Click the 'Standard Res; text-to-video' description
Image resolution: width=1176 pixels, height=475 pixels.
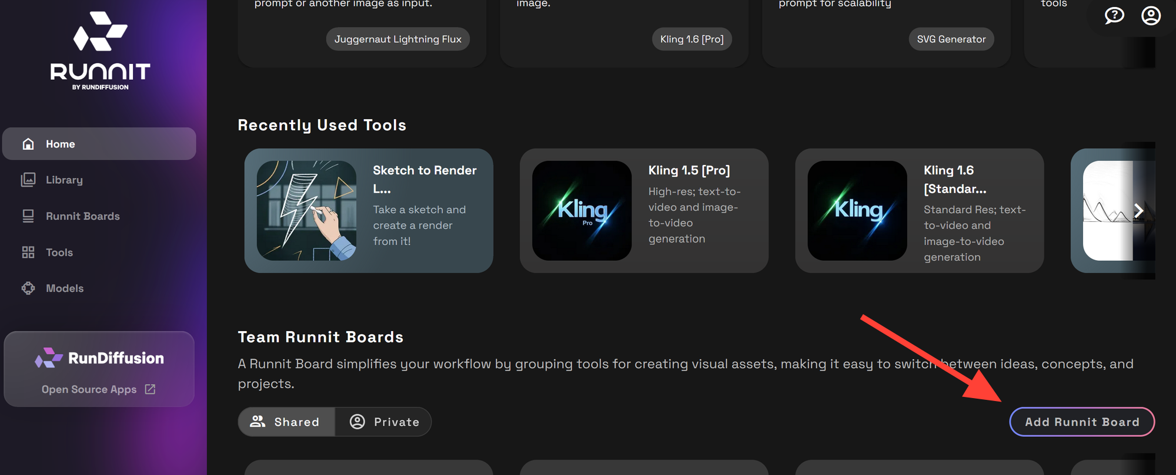(974, 233)
